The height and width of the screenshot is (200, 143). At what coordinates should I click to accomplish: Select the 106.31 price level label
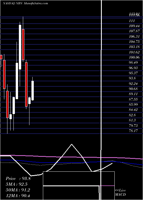pos(134,37)
